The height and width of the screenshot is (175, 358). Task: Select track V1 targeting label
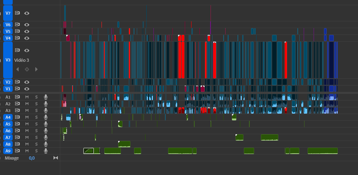coord(8,89)
